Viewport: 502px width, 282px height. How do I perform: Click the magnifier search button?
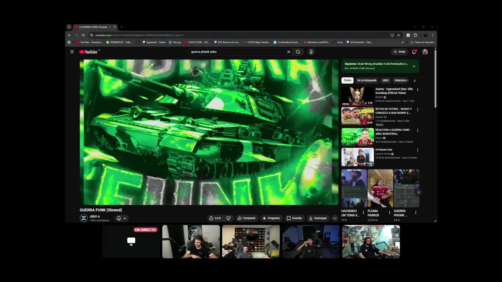298,52
